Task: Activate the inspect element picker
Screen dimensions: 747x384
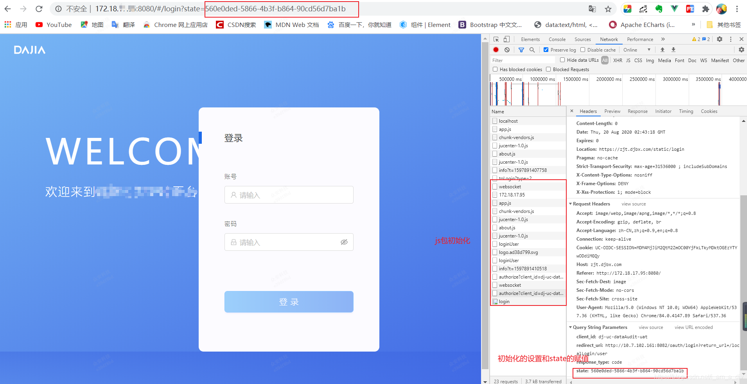Action: (x=496, y=39)
